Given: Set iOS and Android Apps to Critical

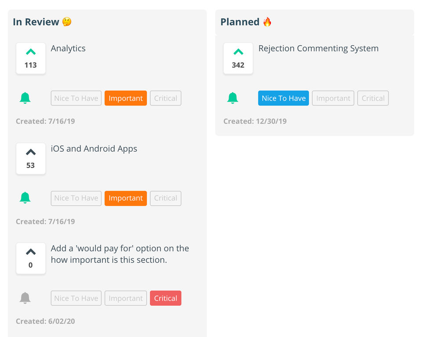Looking at the screenshot, I should (x=166, y=198).
